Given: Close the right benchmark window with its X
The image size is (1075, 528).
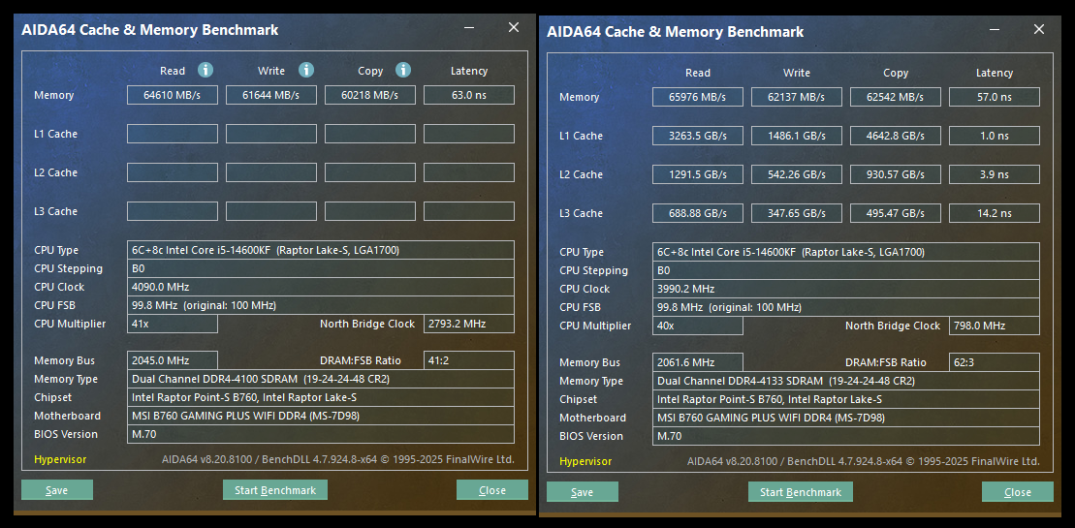Looking at the screenshot, I should click(x=1039, y=29).
